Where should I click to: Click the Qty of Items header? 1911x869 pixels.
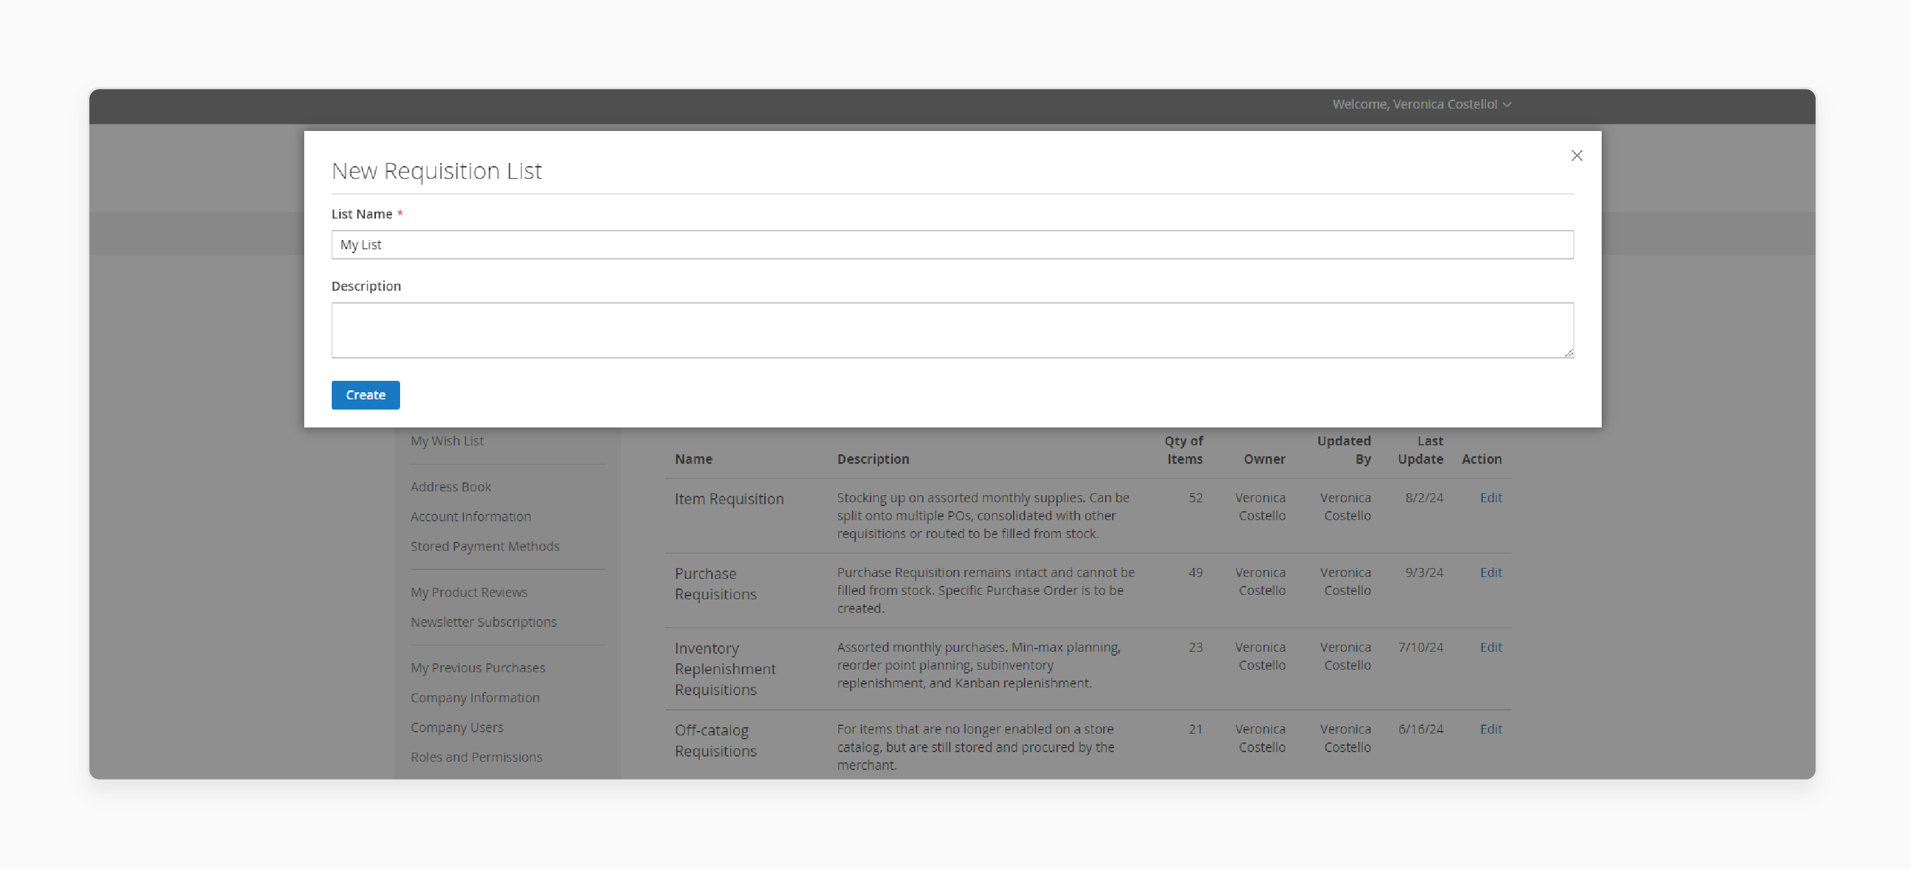(x=1183, y=449)
